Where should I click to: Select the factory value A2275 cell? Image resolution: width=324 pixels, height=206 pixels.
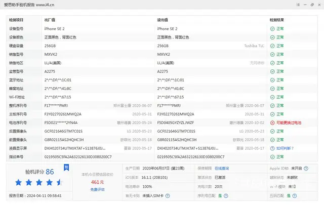click(50, 71)
